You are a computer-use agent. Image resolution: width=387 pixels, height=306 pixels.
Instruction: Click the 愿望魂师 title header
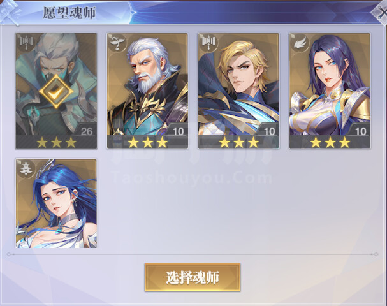point(69,13)
